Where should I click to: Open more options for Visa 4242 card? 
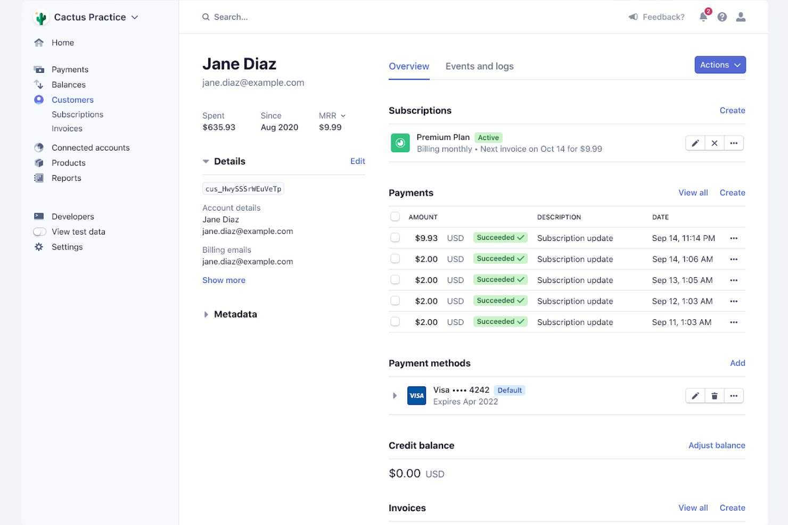point(734,396)
